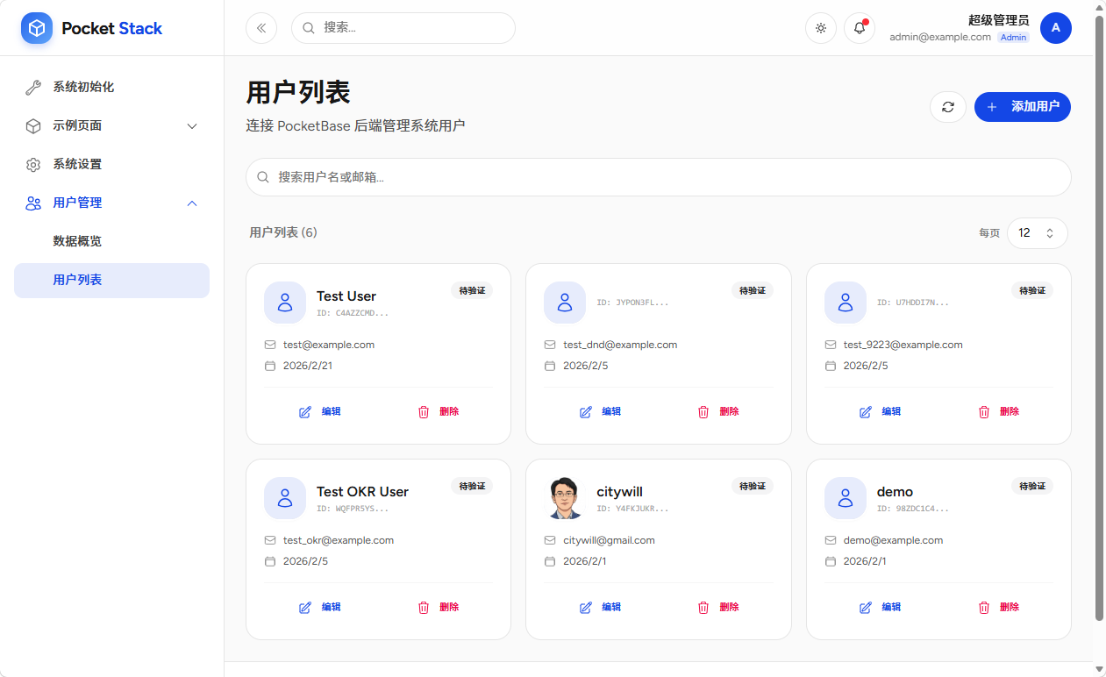Click the magnifier icon in user search bar

[263, 177]
